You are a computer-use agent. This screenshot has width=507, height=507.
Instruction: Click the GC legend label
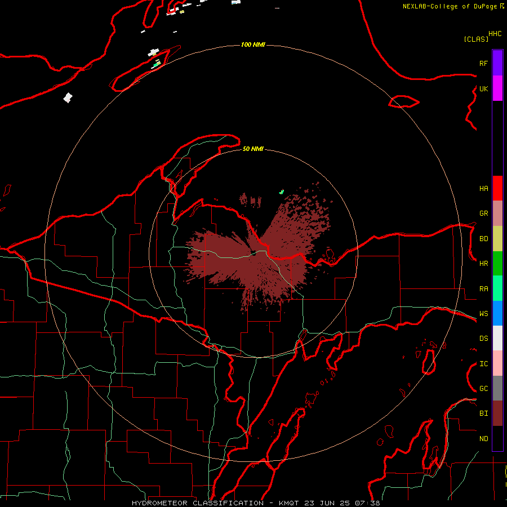(484, 389)
